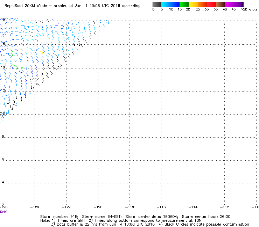Click the latitude 6 axis label
Image resolution: width=259 pixels, height=227 pixels.
pos(3,159)
